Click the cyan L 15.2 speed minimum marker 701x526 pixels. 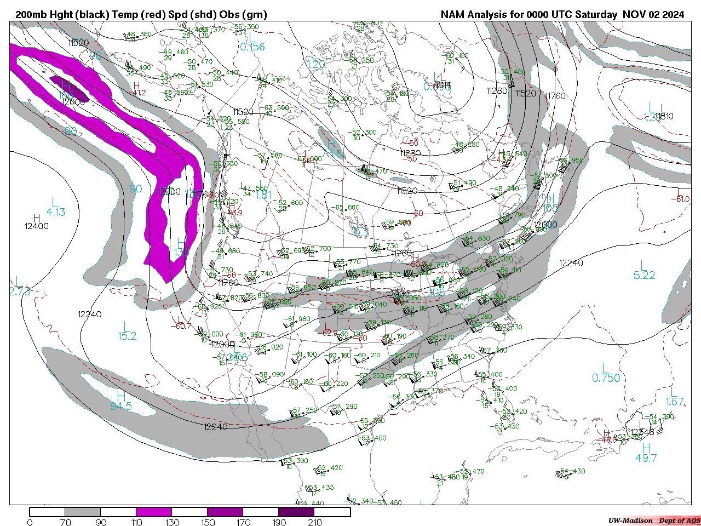(x=127, y=331)
